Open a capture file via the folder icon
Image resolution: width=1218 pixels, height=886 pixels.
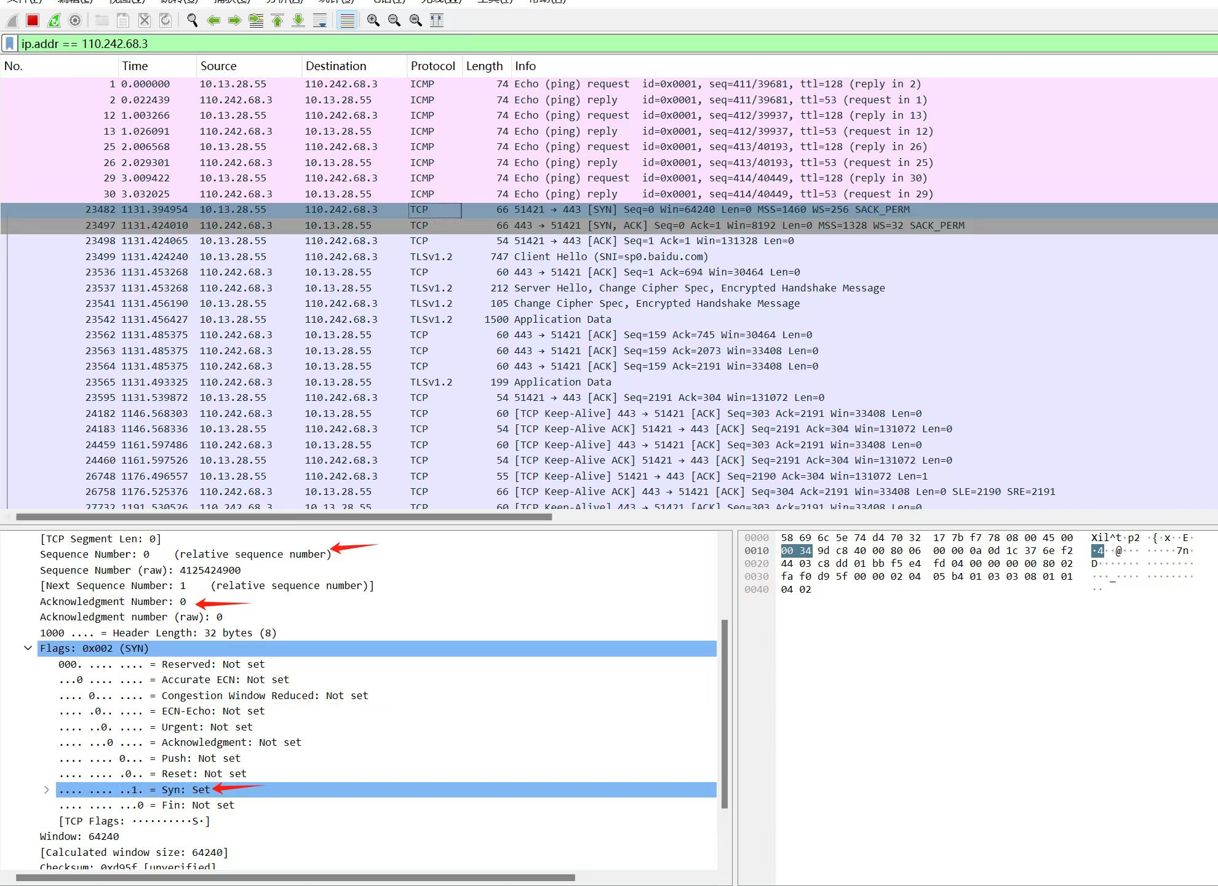coord(102,21)
